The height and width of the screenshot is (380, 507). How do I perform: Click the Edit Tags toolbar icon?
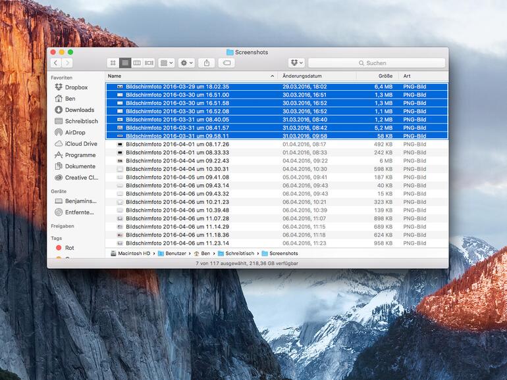(x=227, y=63)
